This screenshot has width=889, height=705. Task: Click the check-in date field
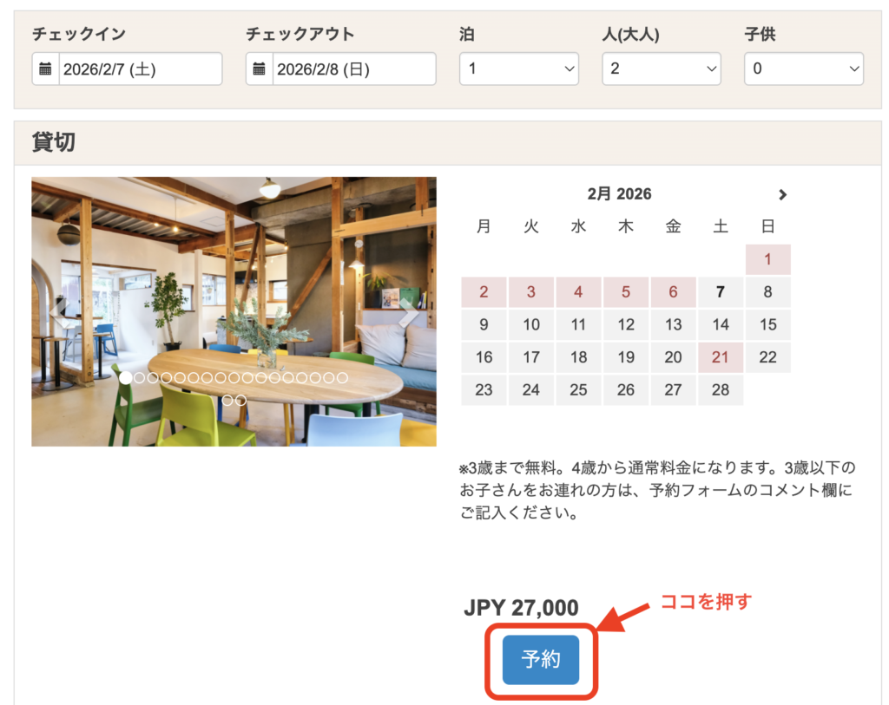(x=139, y=69)
